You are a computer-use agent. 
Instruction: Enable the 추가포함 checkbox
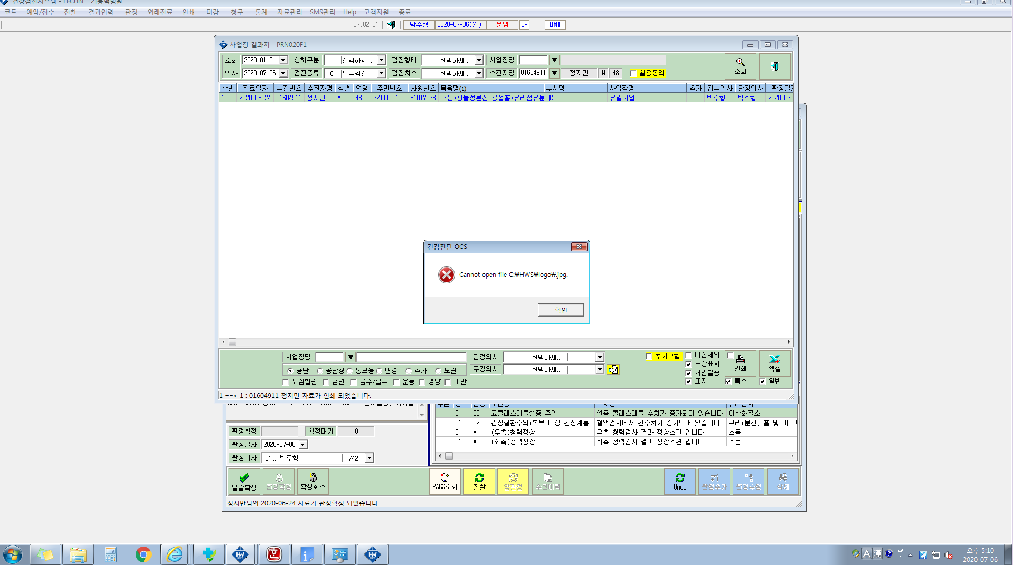(649, 357)
